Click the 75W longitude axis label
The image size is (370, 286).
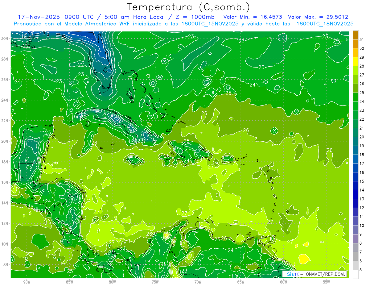(155, 282)
